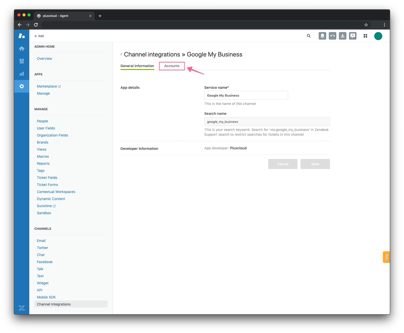
Task: Open the Zendesk Support logo icon
Action: click(22, 36)
